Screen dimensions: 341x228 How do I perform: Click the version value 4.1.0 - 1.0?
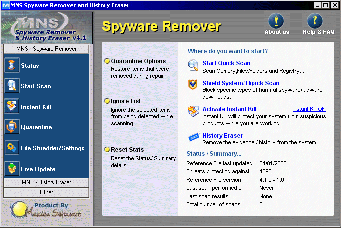coord(272,180)
